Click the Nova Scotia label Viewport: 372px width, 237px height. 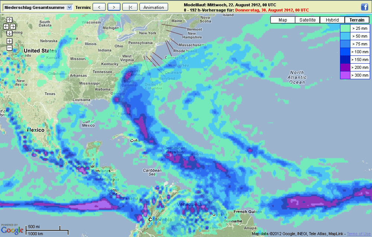click(205, 19)
